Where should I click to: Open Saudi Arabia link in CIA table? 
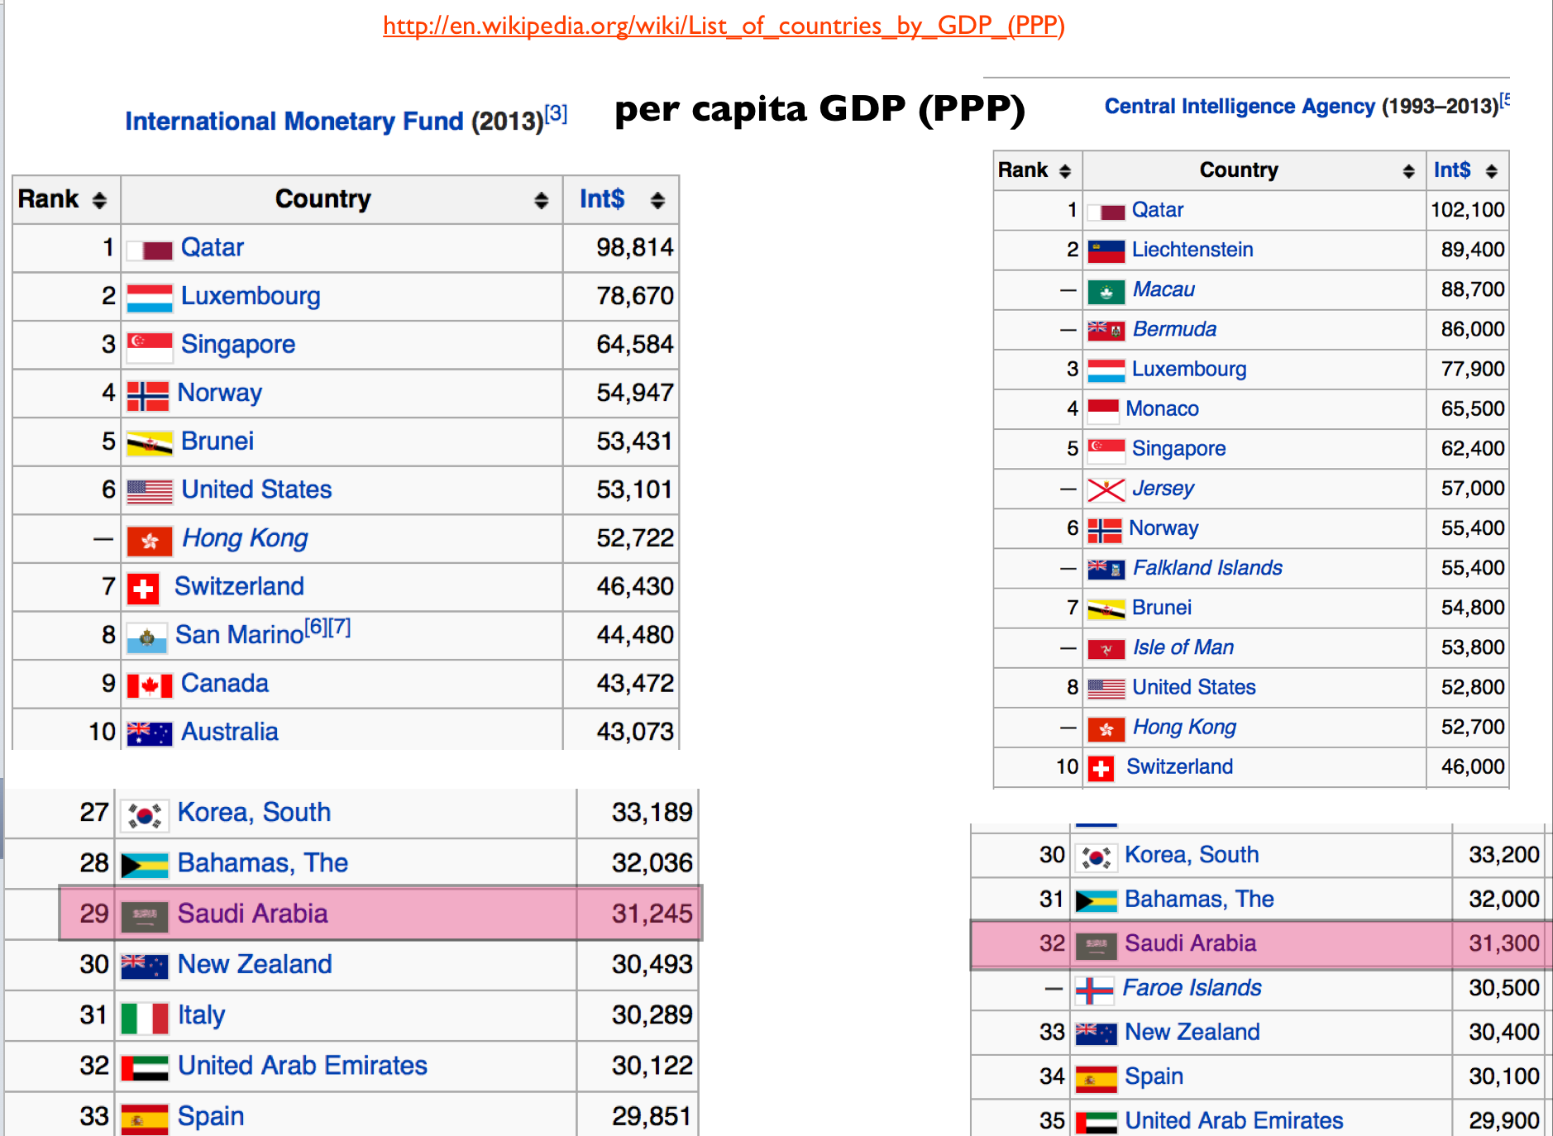(1190, 943)
